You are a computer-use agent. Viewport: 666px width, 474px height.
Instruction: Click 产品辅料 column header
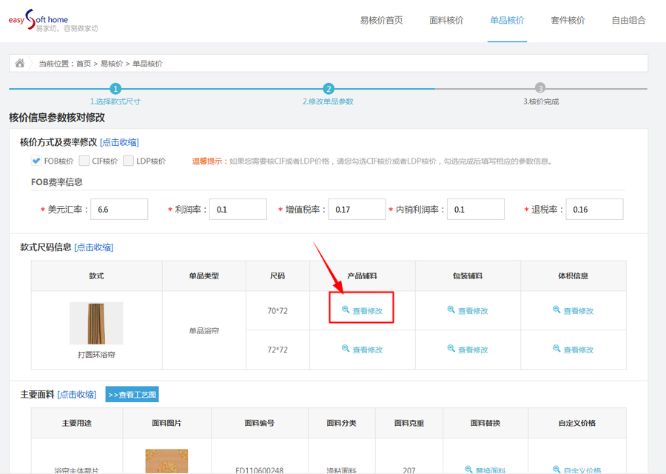(x=363, y=276)
